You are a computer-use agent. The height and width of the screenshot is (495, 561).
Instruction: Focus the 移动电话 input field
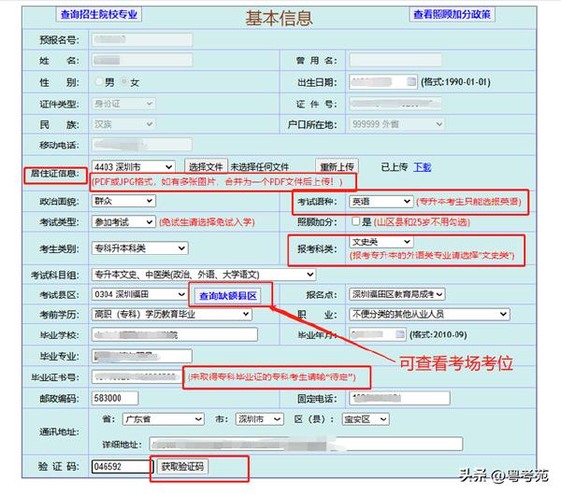[142, 145]
